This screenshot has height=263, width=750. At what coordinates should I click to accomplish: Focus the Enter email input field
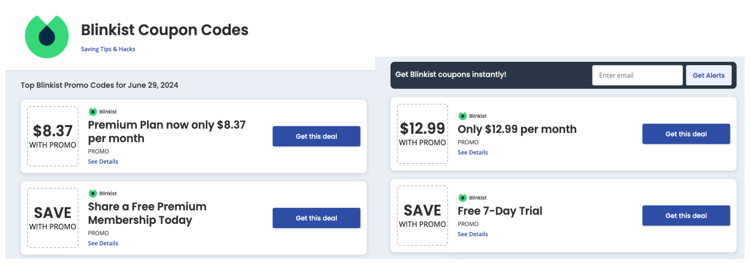pyautogui.click(x=637, y=75)
